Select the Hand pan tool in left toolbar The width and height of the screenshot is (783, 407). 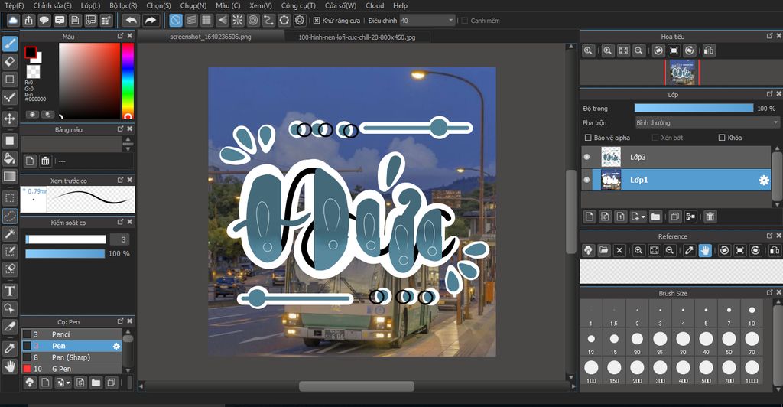pyautogui.click(x=9, y=366)
